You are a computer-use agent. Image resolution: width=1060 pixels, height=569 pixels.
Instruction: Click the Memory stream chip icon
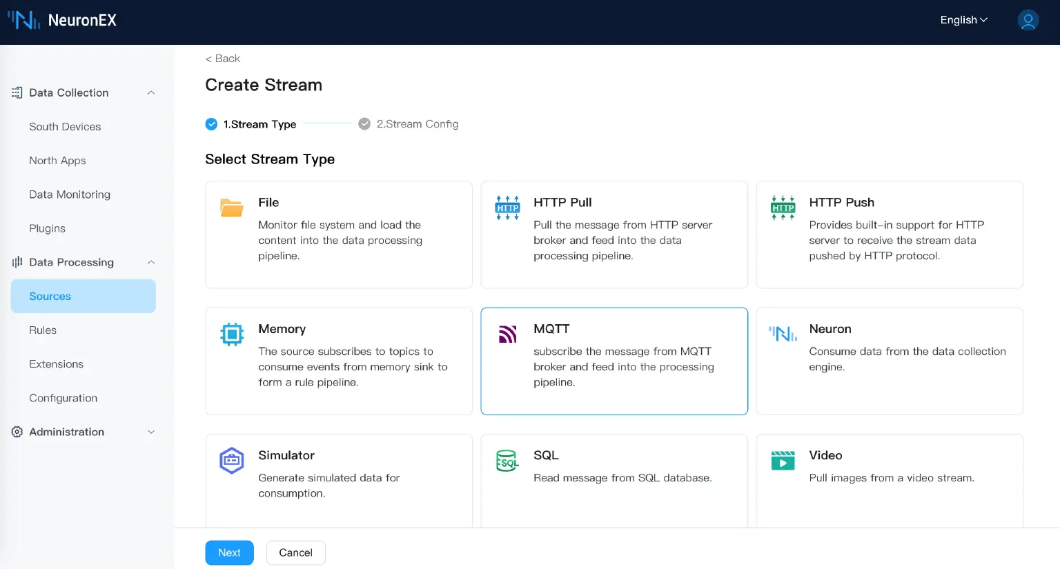(232, 334)
